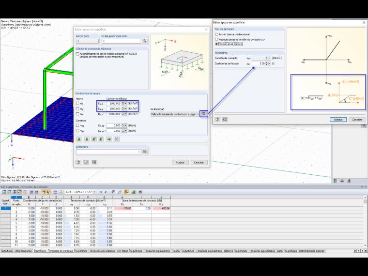The height and width of the screenshot is (276, 368).
Task: Click orange highlighted filter icon in table toolbar
Action: click(126, 192)
